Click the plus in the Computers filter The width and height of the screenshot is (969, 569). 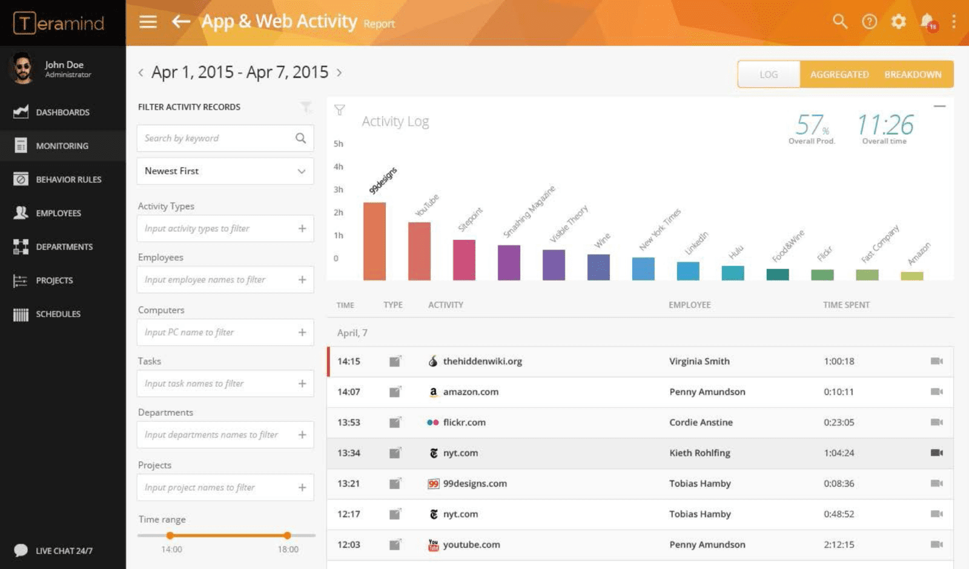[302, 332]
